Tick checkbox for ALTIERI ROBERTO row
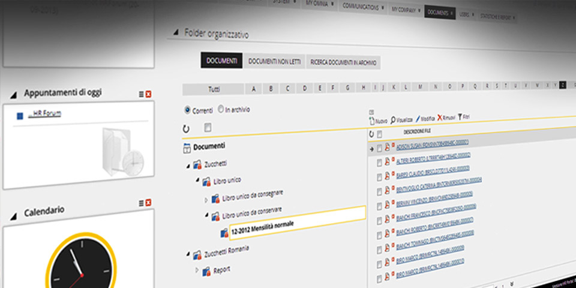Viewport: 576px width, 288px height. (379, 163)
